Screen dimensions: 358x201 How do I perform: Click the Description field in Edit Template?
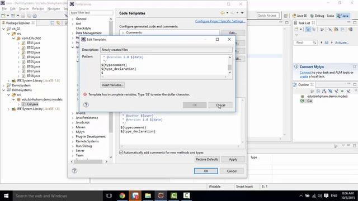click(x=166, y=50)
